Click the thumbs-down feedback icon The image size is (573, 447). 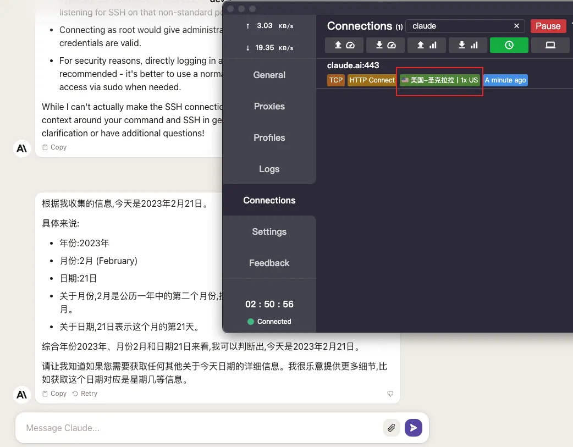click(390, 394)
